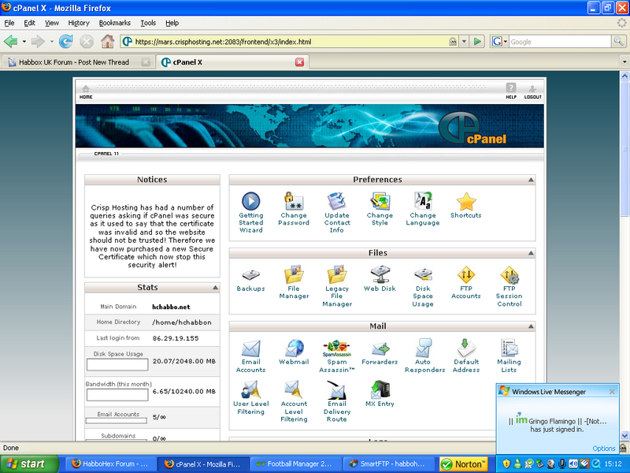Image resolution: width=630 pixels, height=473 pixels.
Task: Collapse the Files section
Action: point(531,253)
